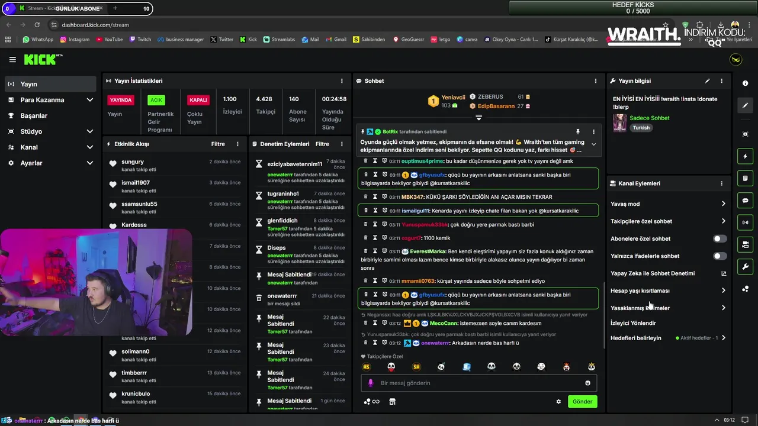Click the screen capture frame icon in the right toolbar

(x=745, y=134)
